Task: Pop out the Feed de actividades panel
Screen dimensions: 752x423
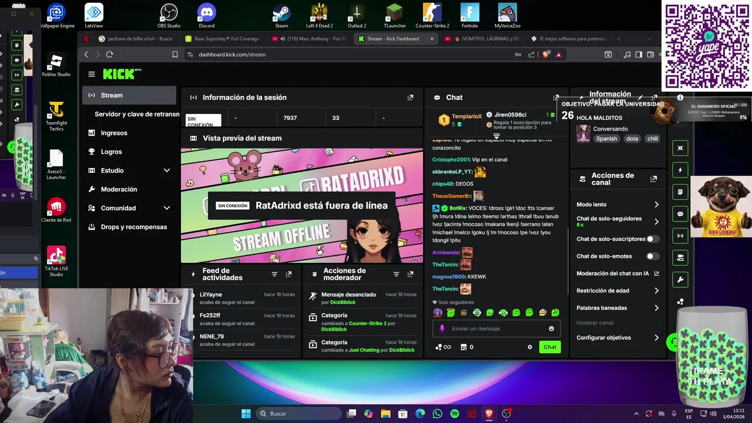Action: [288, 274]
